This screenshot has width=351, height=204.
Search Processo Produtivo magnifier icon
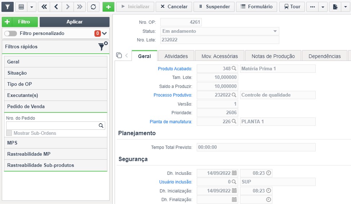coord(234,95)
